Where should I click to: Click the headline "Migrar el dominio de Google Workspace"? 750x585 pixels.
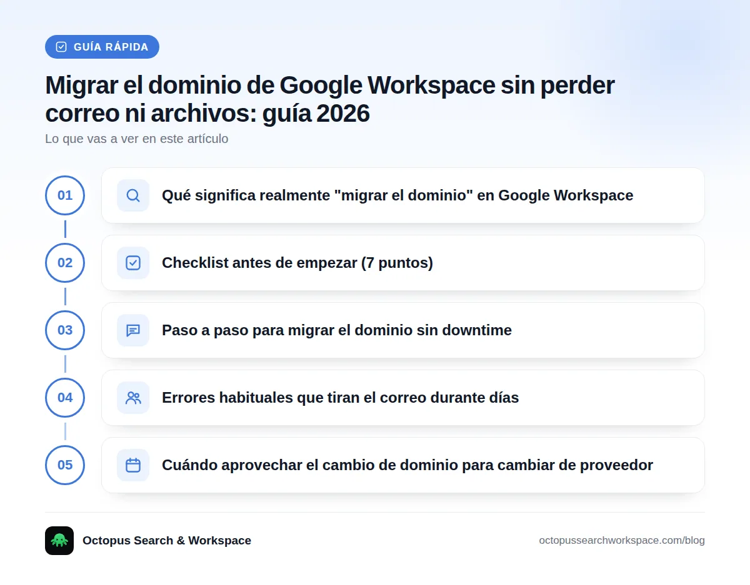tap(330, 100)
